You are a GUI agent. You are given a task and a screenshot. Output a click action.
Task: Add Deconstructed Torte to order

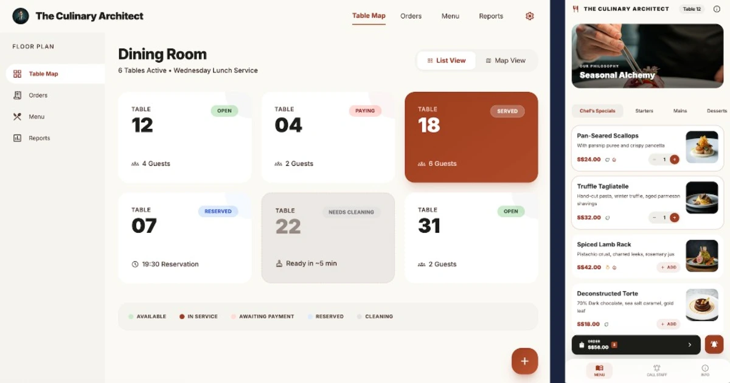(669, 324)
